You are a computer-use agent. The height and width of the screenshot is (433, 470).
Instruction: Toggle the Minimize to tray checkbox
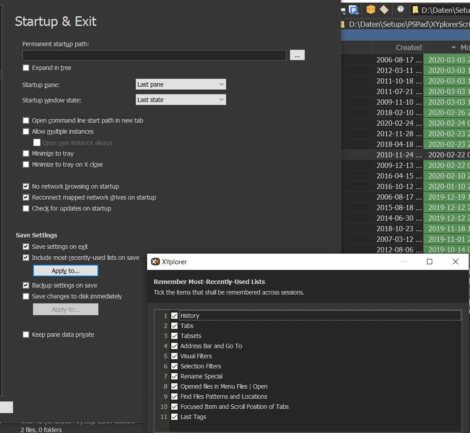coord(26,153)
